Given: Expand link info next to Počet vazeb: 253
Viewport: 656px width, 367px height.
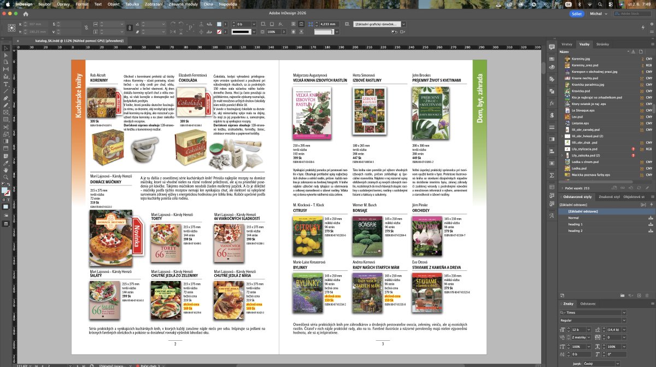Looking at the screenshot, I should [x=562, y=188].
